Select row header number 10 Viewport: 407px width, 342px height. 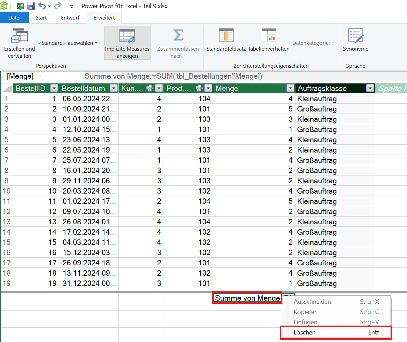7,191
